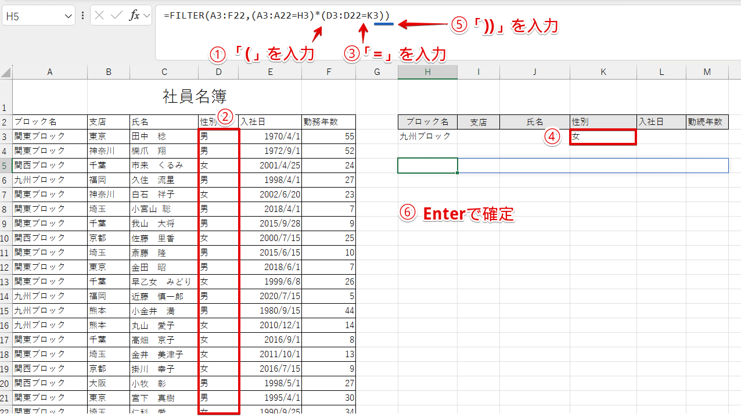Select column F header
The height and width of the screenshot is (417, 741).
(329, 72)
